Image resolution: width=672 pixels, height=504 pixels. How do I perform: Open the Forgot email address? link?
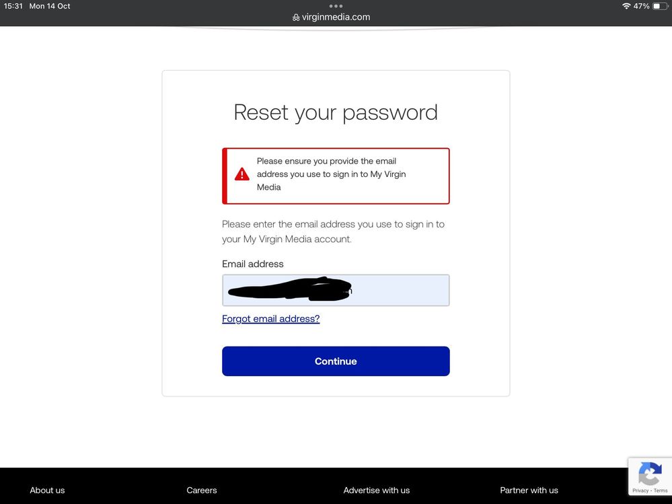coord(271,319)
